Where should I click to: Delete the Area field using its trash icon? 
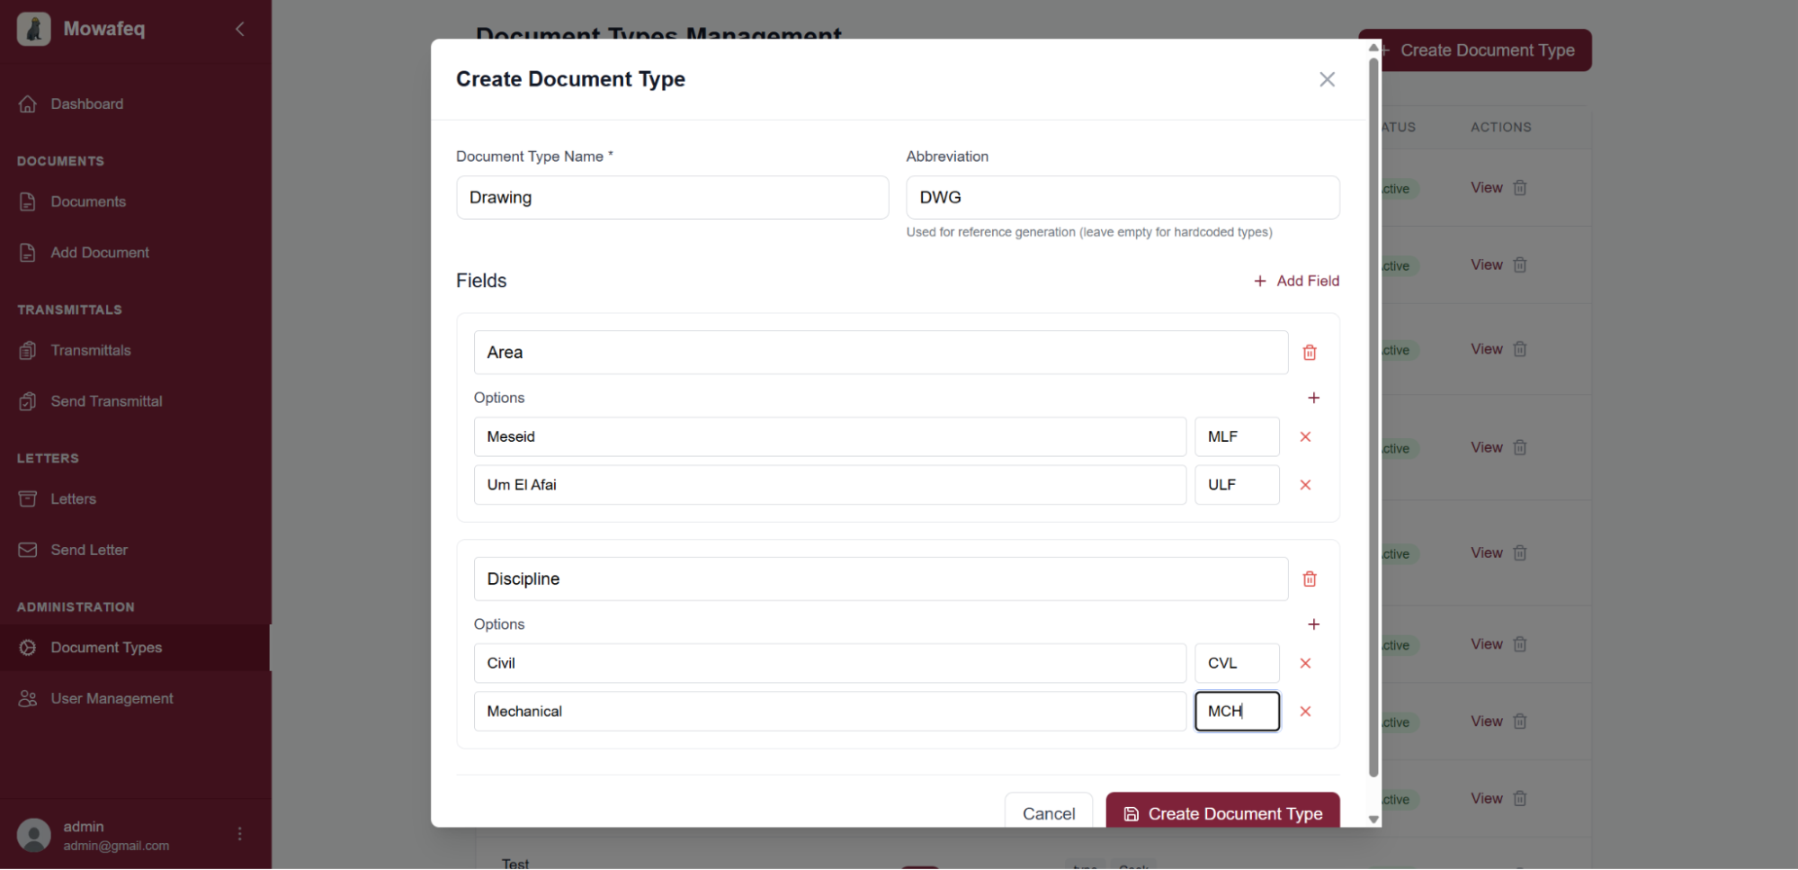[1309, 352]
